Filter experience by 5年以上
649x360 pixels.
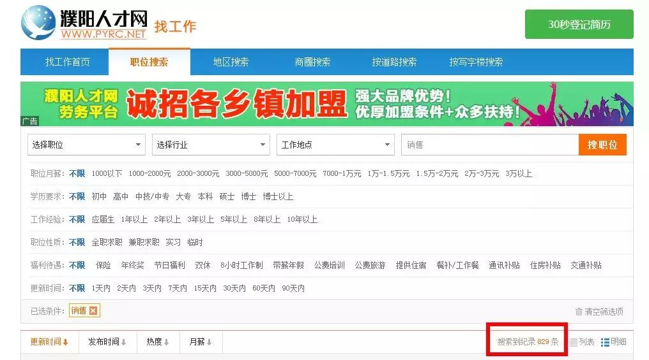click(234, 220)
